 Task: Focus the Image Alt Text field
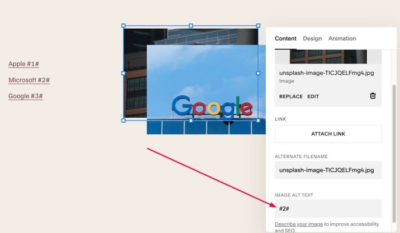[328, 208]
